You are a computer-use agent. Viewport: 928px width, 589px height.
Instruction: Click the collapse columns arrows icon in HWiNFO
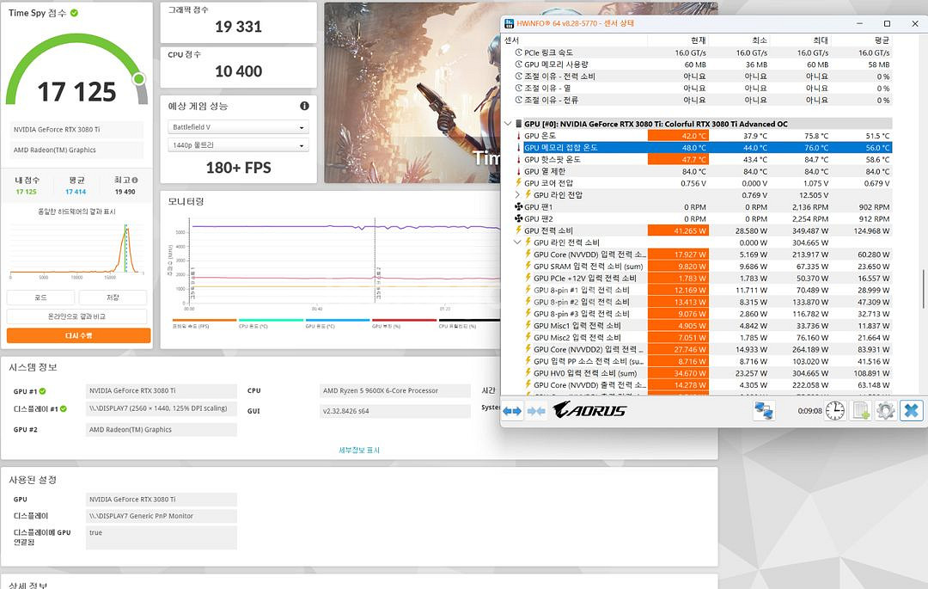(537, 410)
